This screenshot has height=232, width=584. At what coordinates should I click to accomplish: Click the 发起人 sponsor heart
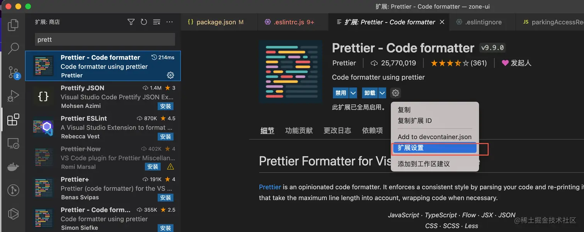tap(516, 63)
